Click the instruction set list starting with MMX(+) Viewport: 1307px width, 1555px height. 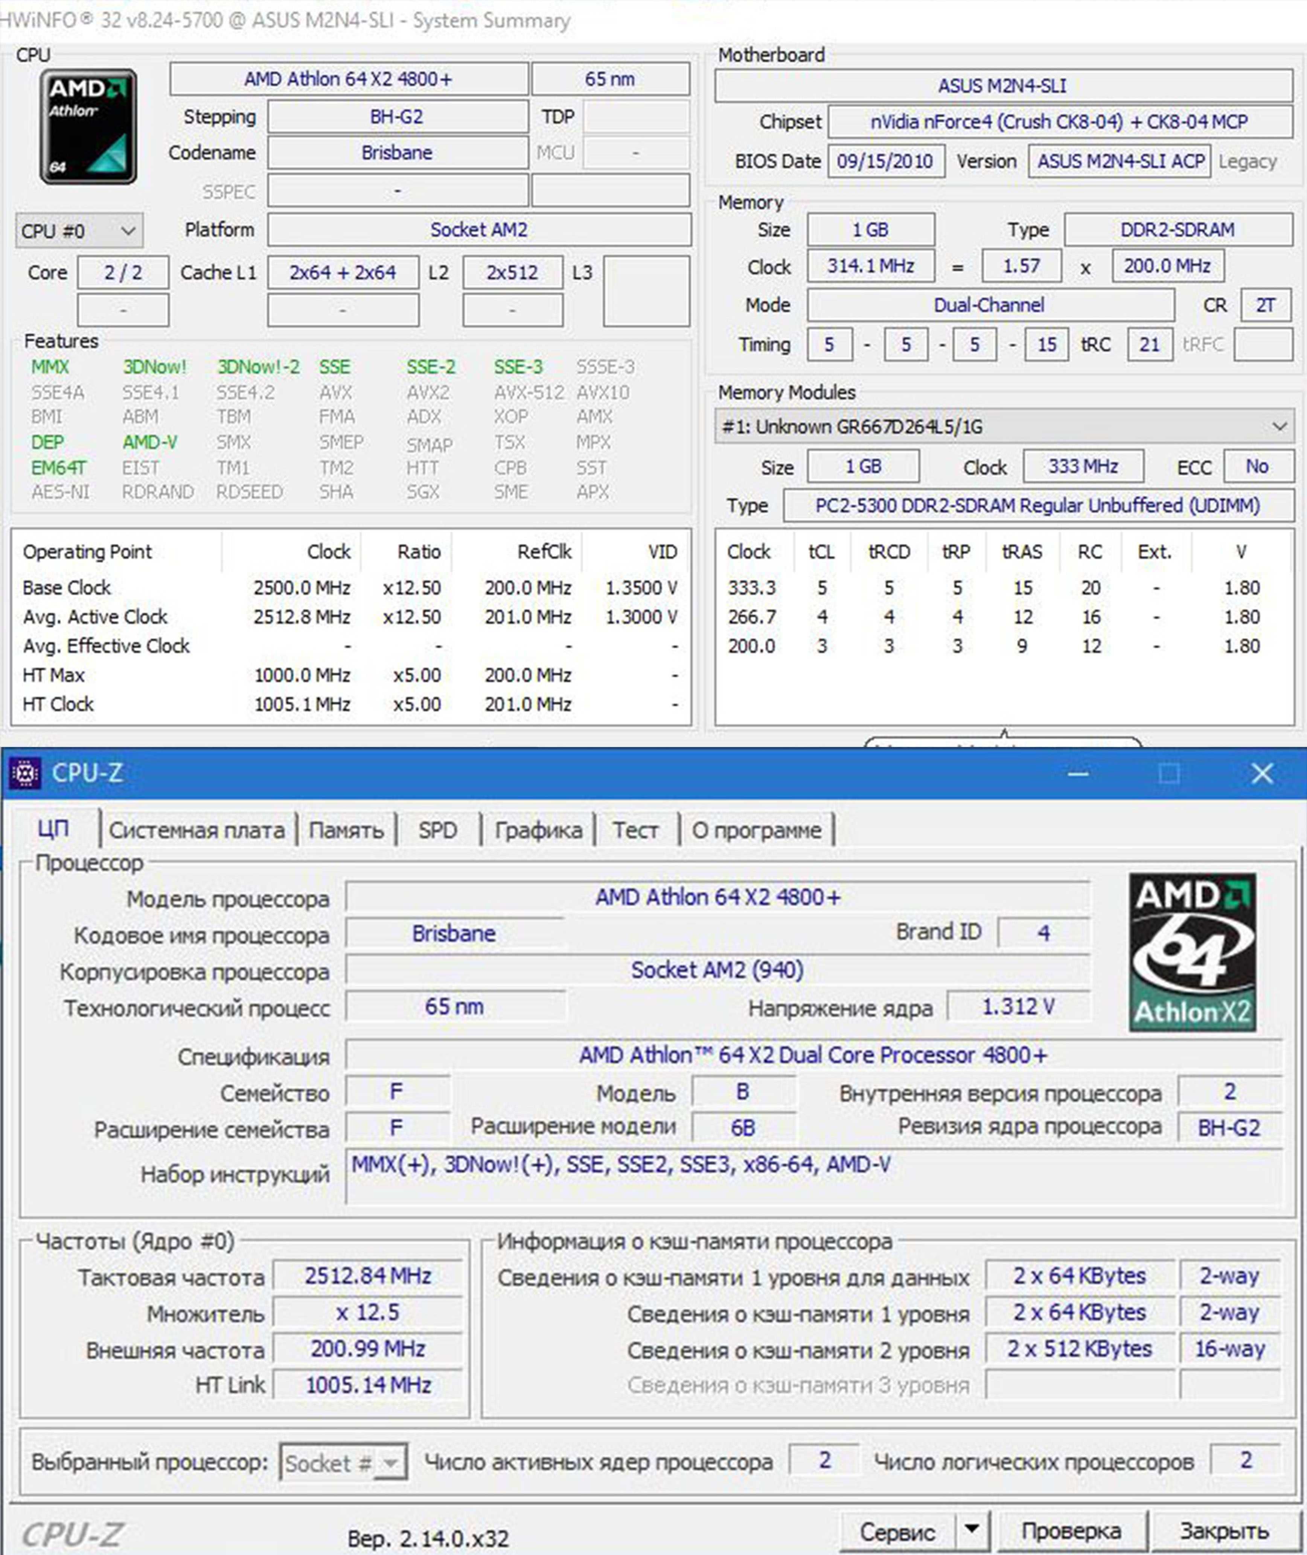coord(813,1177)
